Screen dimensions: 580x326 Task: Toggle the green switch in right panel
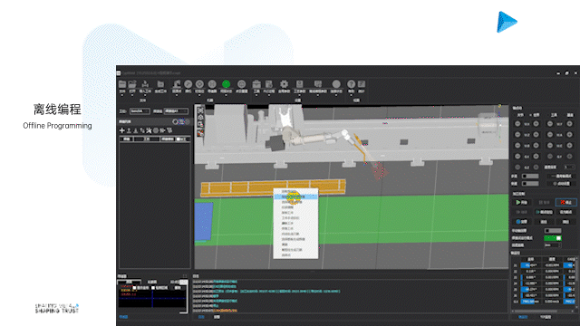(553, 238)
